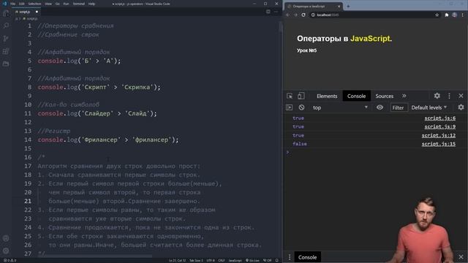Open DevTools customize menu (three dots)
The image size is (468, 263).
click(x=449, y=96)
